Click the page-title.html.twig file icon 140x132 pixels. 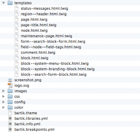pyautogui.click(x=16, y=25)
